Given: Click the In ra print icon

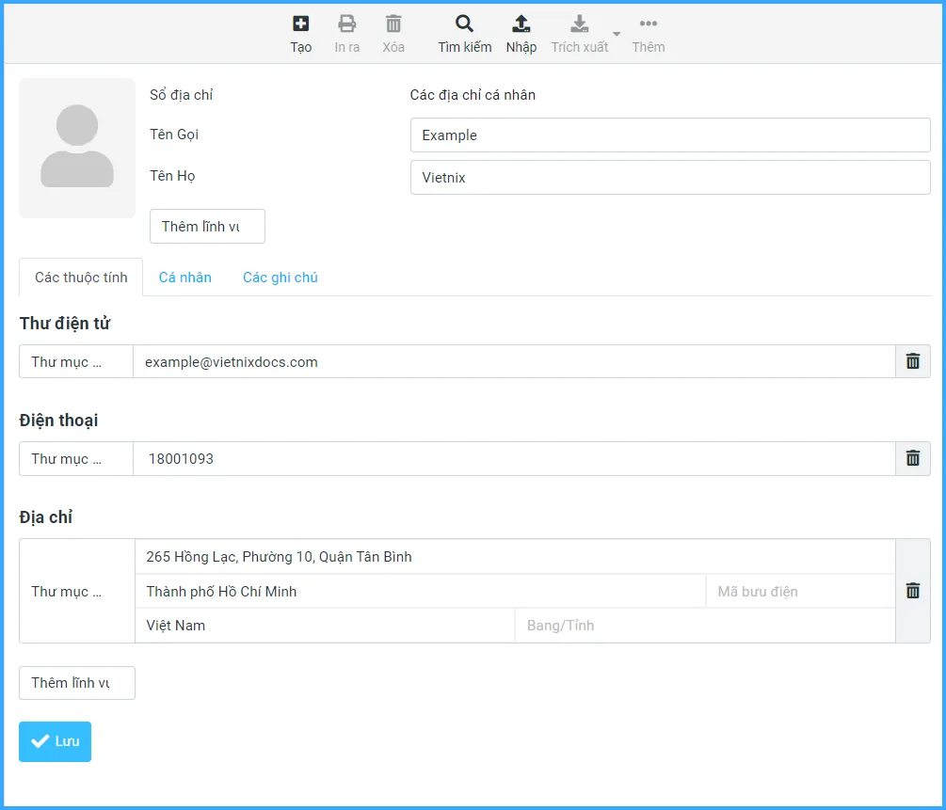Looking at the screenshot, I should 347,25.
